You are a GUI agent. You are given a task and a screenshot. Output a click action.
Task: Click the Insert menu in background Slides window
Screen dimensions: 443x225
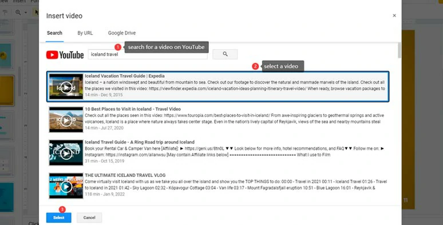point(19,1)
